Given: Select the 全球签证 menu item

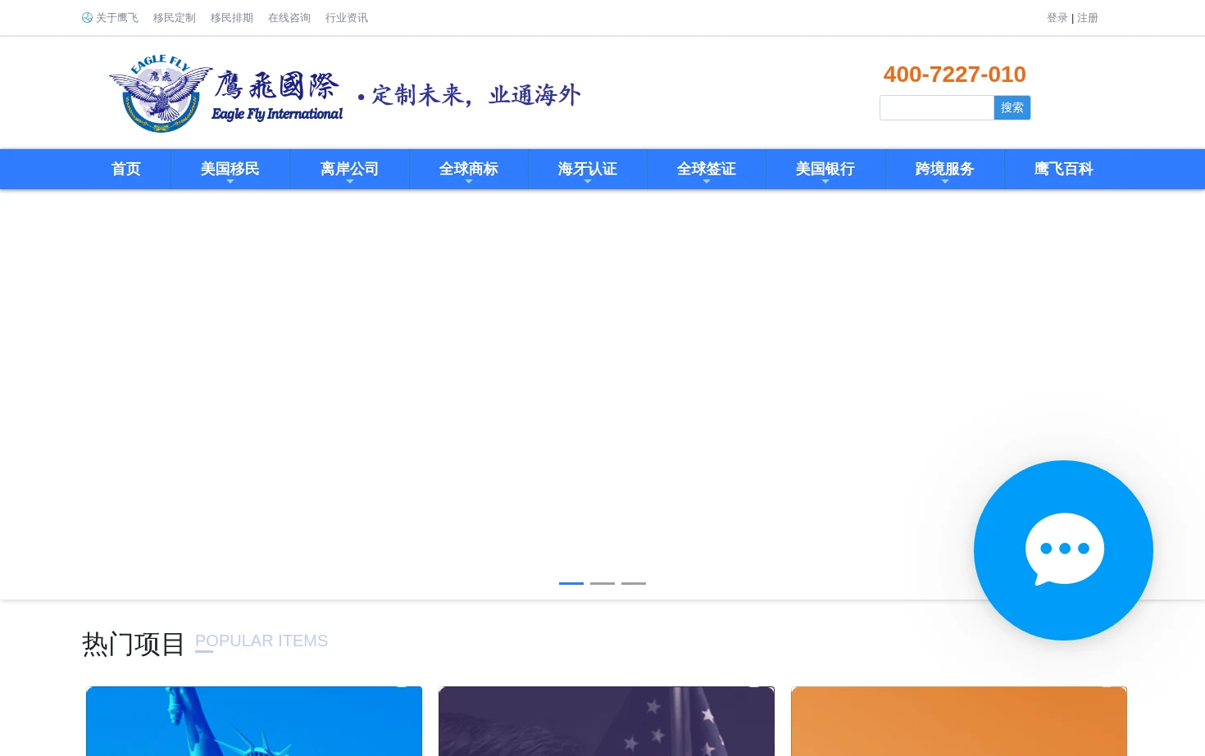Looking at the screenshot, I should tap(707, 170).
